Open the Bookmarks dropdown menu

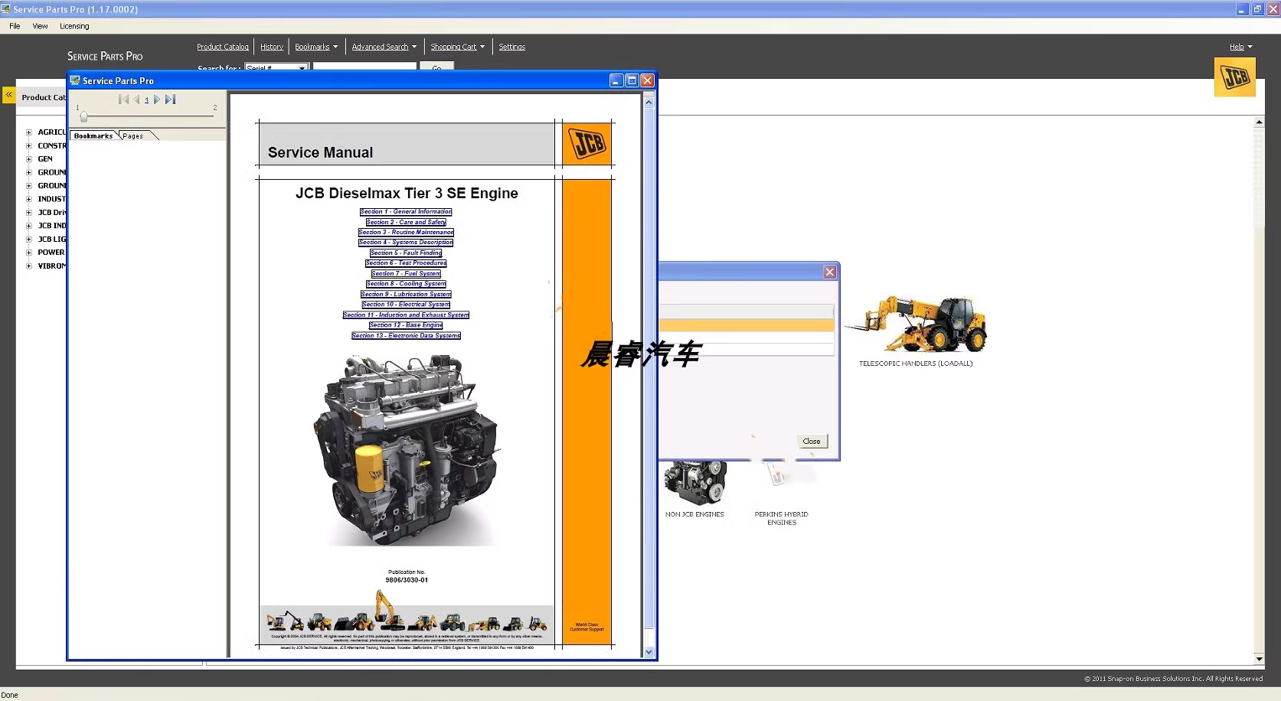[316, 47]
